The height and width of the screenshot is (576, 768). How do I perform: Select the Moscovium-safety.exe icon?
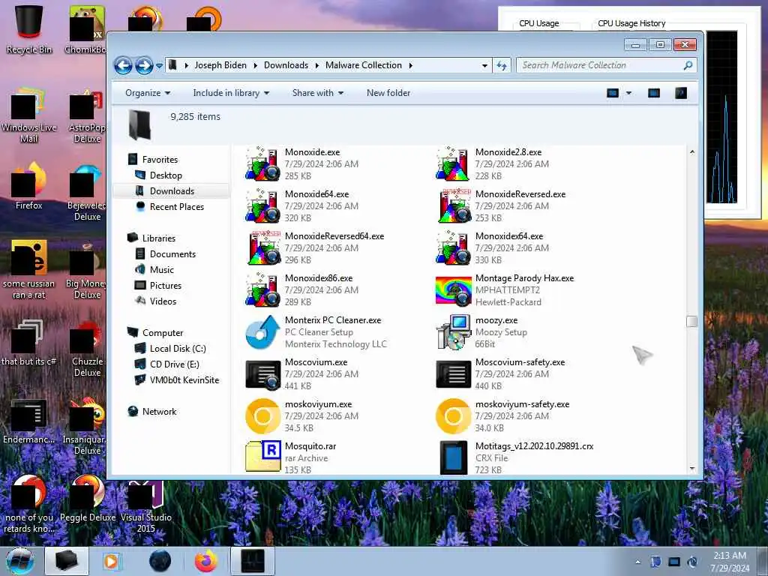(453, 375)
